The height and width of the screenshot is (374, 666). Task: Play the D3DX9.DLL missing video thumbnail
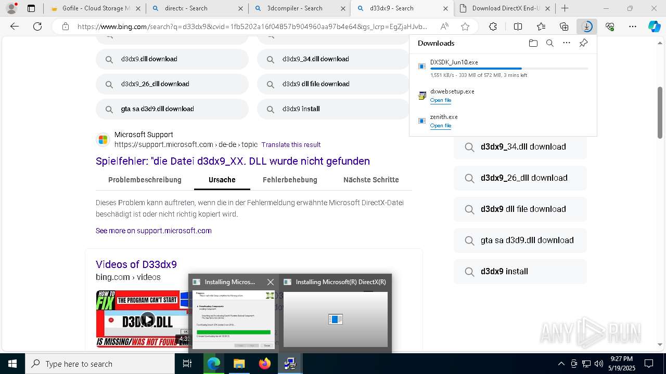click(x=148, y=319)
